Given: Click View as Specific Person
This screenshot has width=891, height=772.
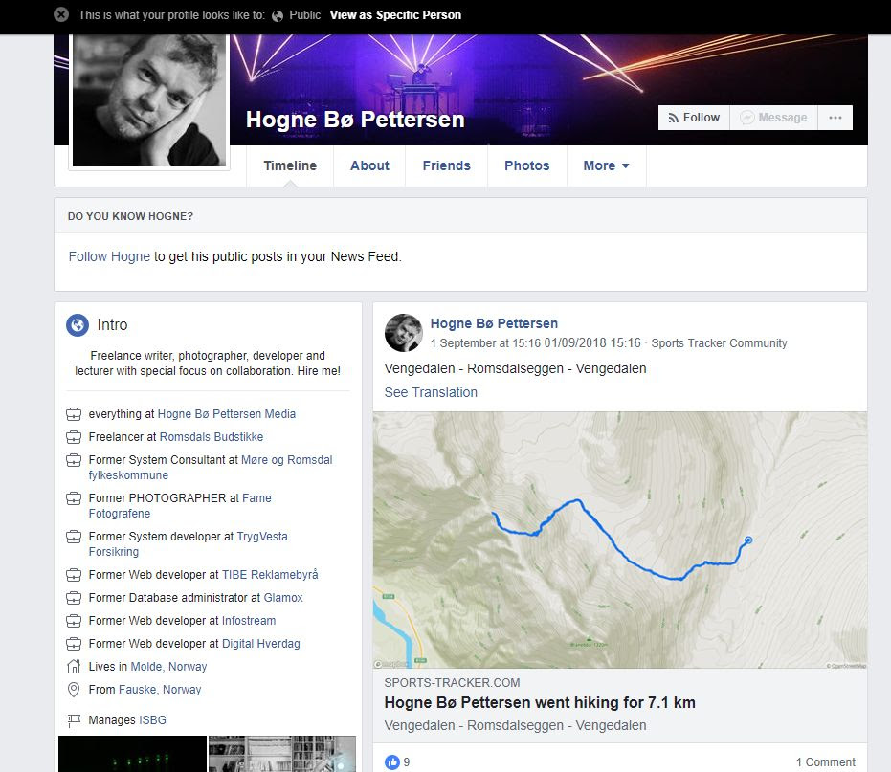Looking at the screenshot, I should point(395,15).
